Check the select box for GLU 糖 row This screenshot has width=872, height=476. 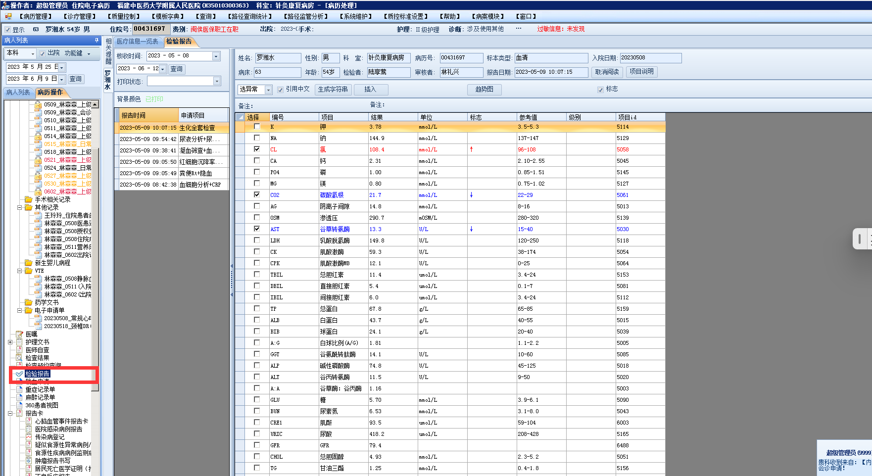click(x=257, y=399)
